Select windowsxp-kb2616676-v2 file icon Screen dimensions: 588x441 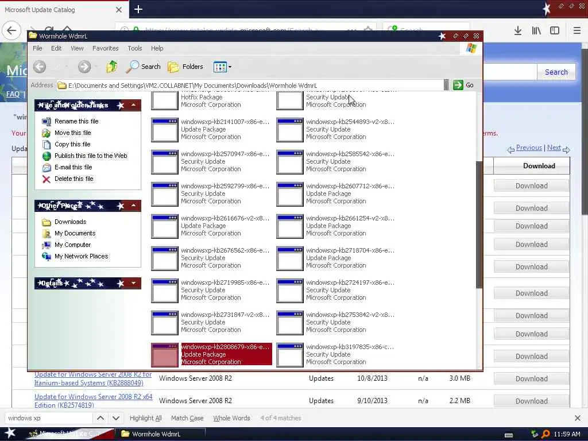pyautogui.click(x=165, y=226)
